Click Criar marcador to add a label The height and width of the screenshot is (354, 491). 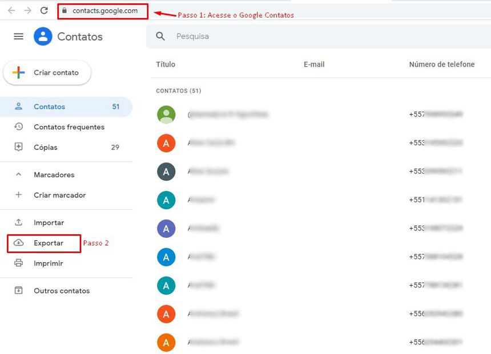pos(59,195)
